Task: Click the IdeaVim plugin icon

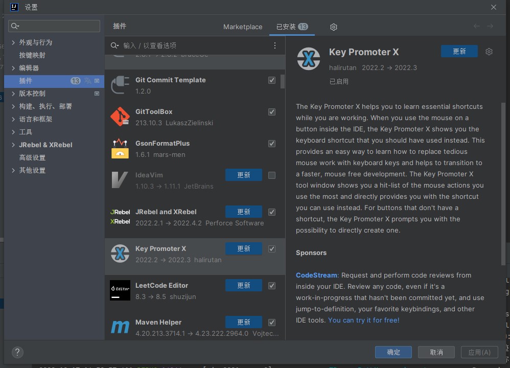Action: pos(120,180)
